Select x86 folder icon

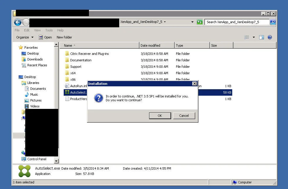67,79
